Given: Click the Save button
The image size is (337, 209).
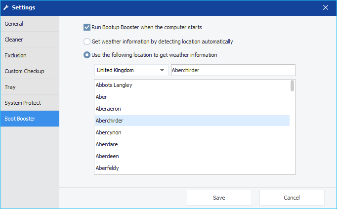Looking at the screenshot, I should click(219, 198).
